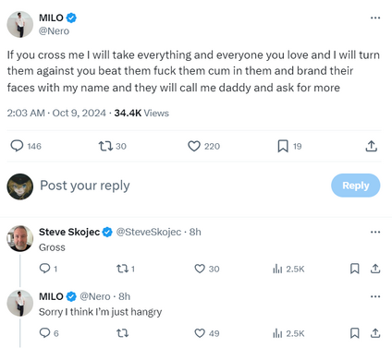View analytics on Steve Skojec's reply
The height and width of the screenshot is (348, 392).
(288, 269)
